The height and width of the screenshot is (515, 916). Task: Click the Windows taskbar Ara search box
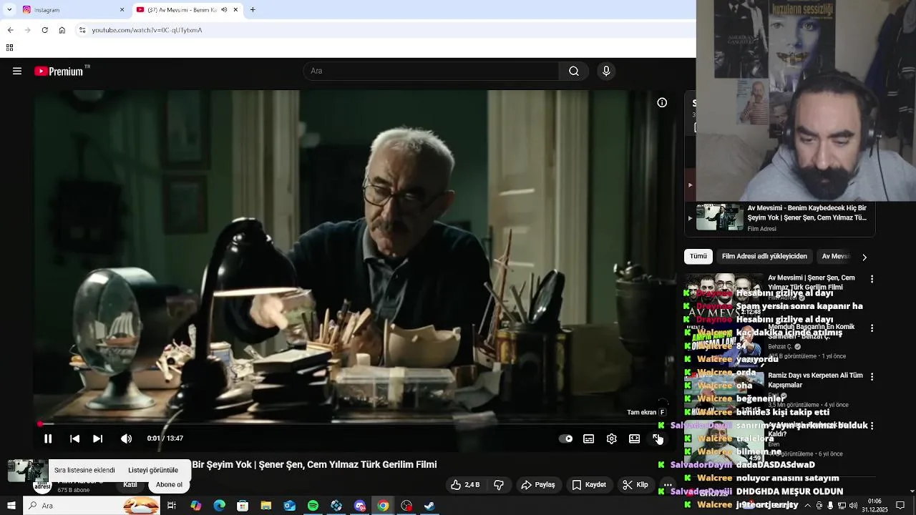[x=93, y=506]
